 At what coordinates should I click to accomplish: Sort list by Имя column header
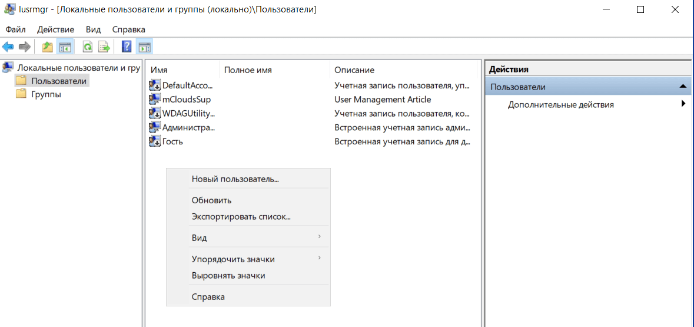pyautogui.click(x=159, y=70)
